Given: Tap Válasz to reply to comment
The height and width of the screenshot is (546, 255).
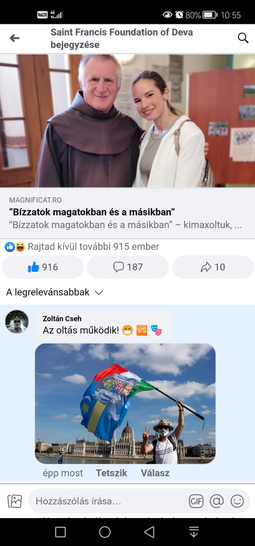Looking at the screenshot, I should pos(155,473).
